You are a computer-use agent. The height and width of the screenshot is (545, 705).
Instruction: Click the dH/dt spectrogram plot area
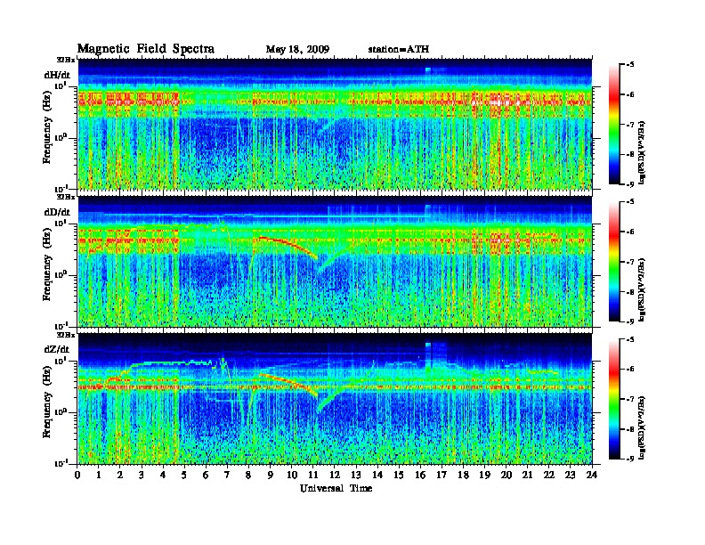point(335,124)
